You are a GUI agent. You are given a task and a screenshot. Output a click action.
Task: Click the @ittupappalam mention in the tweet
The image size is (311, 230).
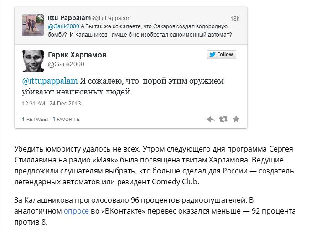point(50,81)
